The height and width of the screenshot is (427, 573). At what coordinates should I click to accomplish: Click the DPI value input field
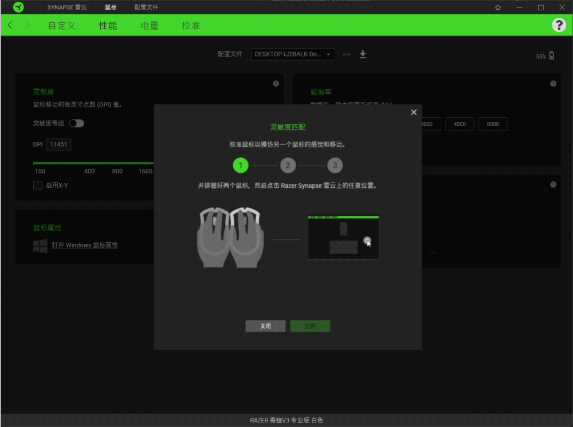[59, 145]
